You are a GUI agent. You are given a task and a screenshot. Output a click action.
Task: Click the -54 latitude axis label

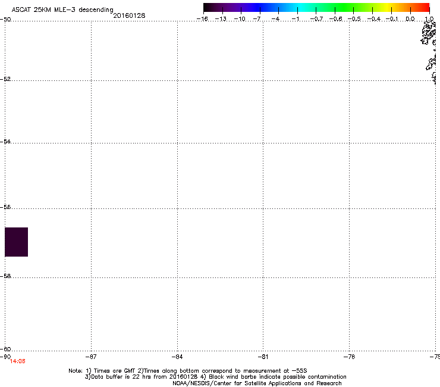click(x=5, y=141)
